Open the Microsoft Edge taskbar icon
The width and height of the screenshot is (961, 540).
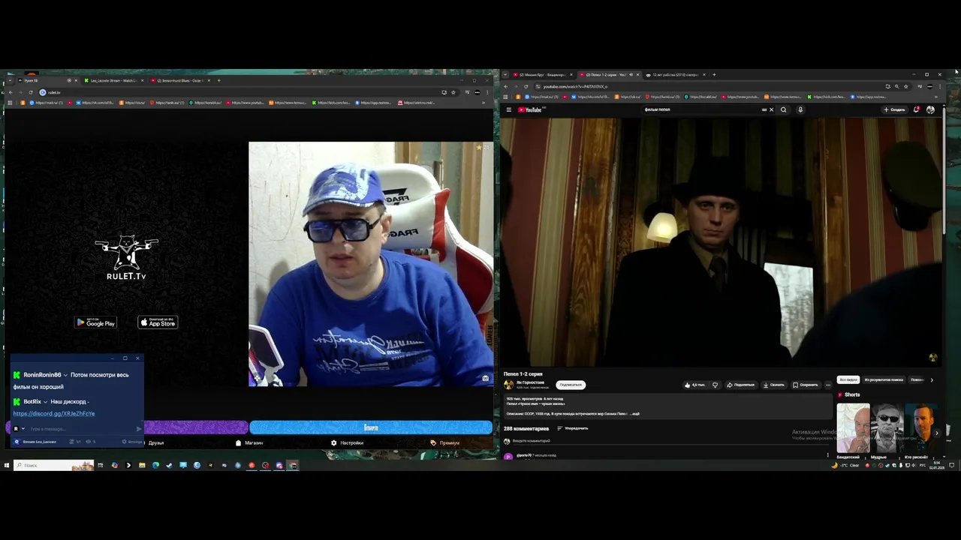pos(155,465)
